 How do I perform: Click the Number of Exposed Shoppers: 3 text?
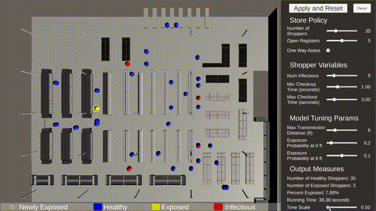(x=321, y=185)
